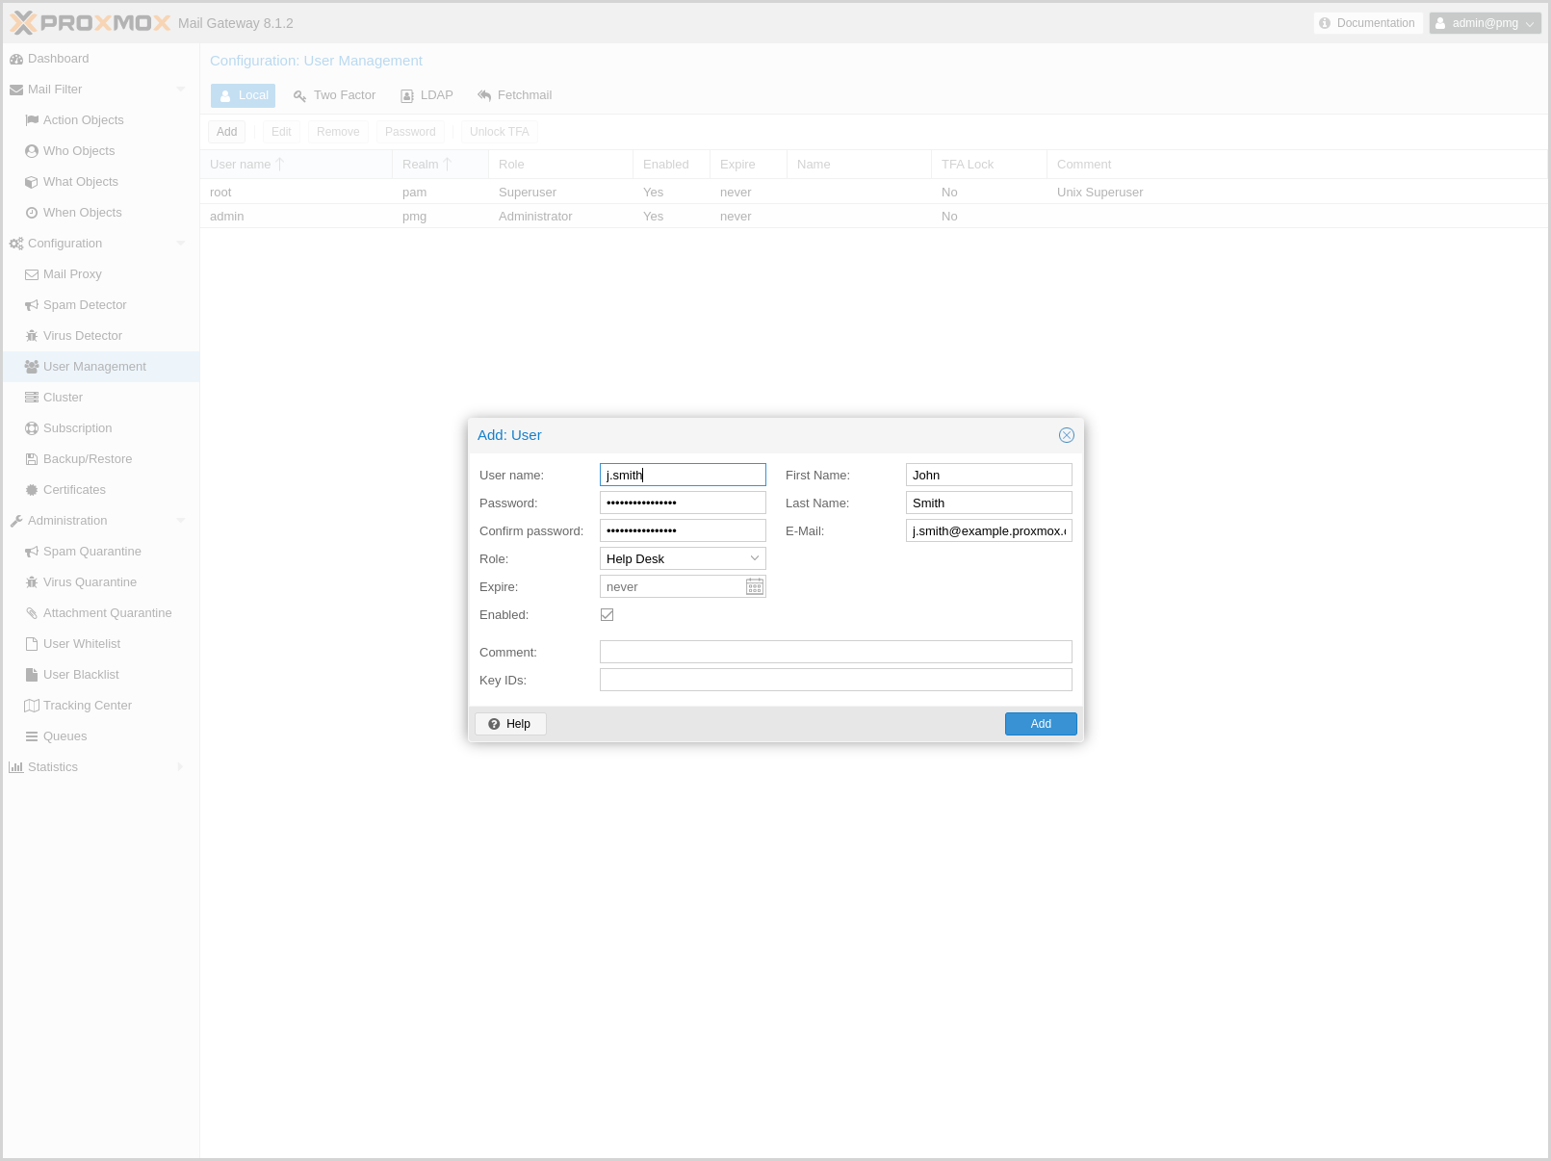Click the calendar icon in Expire field

tap(755, 586)
